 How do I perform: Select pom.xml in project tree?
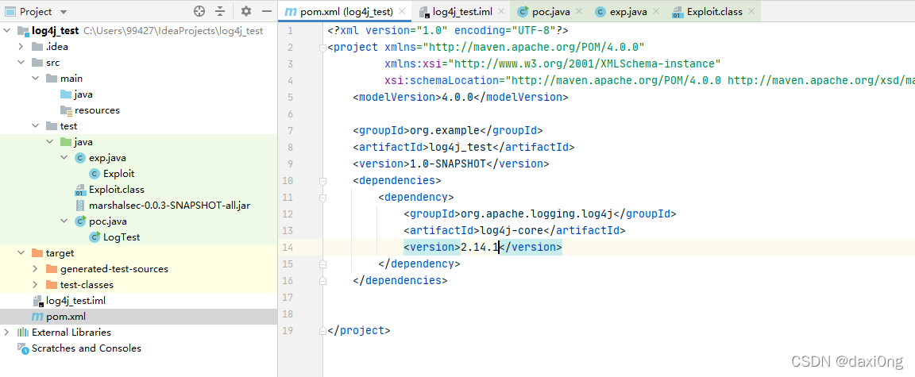click(x=66, y=317)
